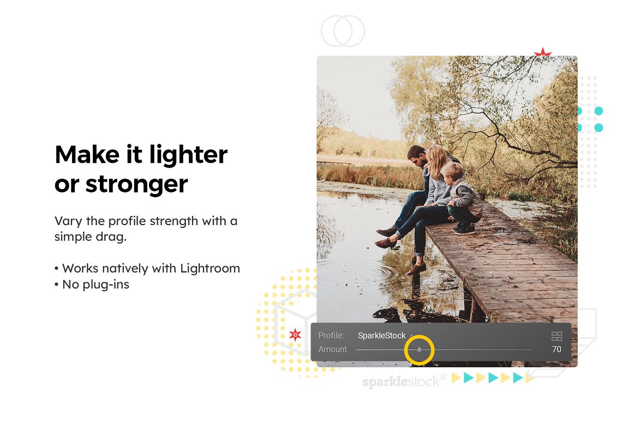Click the Profile: label
Viewport: 633px width, 423px height.
(331, 335)
